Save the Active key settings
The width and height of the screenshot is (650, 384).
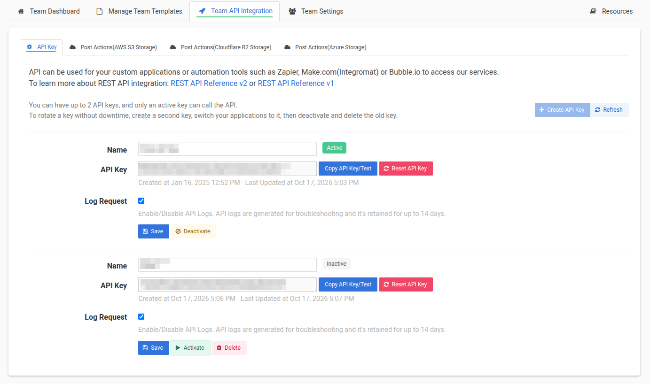pyautogui.click(x=153, y=231)
